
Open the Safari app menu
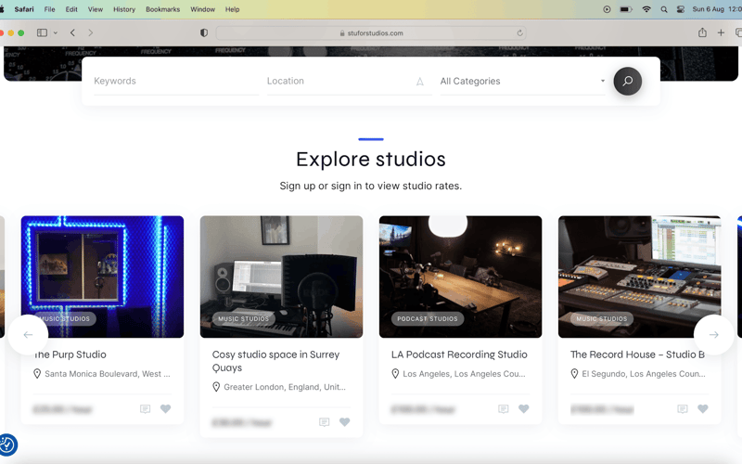point(24,9)
